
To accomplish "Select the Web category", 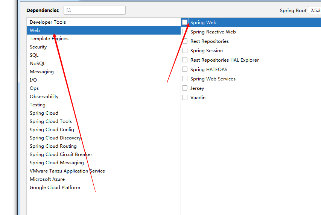I will (103, 30).
